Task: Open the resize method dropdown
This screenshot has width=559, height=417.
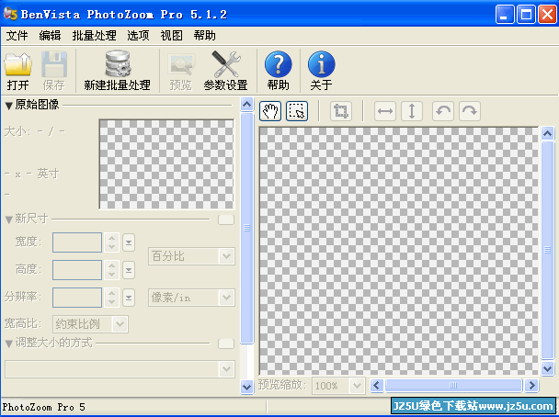Action: pyautogui.click(x=120, y=369)
